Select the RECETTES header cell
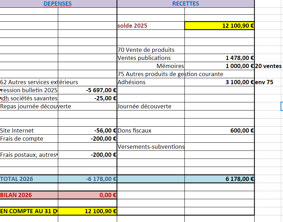Screen dimensions: 283x222 (186, 4)
